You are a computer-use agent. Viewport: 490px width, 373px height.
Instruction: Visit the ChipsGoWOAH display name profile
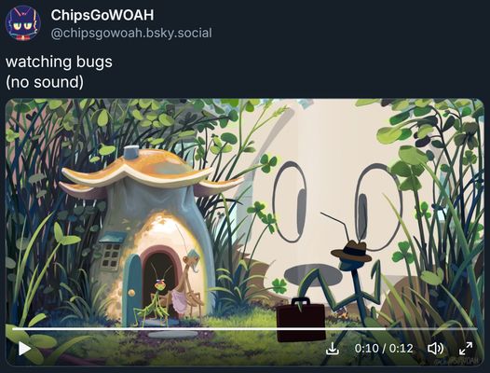click(102, 15)
